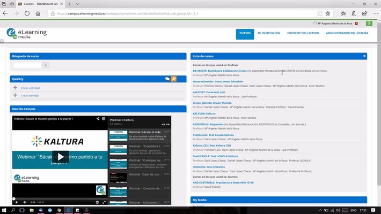Play playlist item Webinar-Sácale el máx
Viewport: 381px width, 214px height.
pyautogui.click(x=140, y=135)
